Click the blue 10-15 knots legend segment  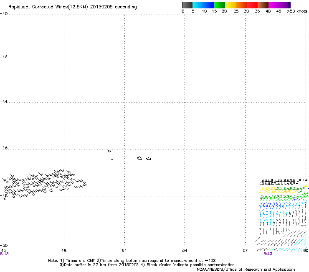(x=209, y=5)
